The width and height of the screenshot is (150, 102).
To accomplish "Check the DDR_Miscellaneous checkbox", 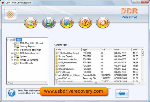I will pyautogui.click(x=15, y=53).
